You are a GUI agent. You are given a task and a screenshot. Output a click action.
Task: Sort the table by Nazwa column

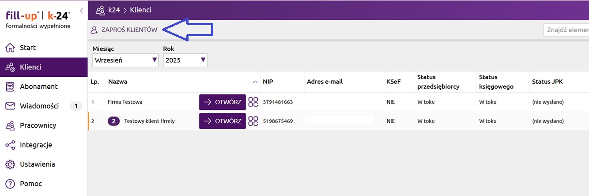pyautogui.click(x=118, y=82)
